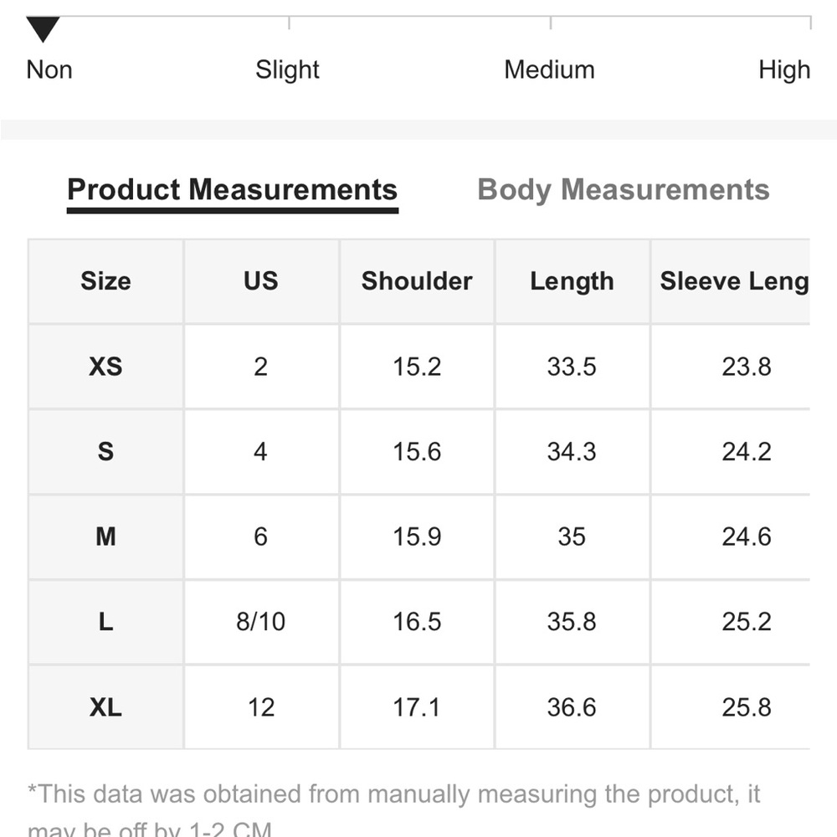The image size is (837, 837).
Task: Click the black triangle stretch indicator
Action: 43,28
